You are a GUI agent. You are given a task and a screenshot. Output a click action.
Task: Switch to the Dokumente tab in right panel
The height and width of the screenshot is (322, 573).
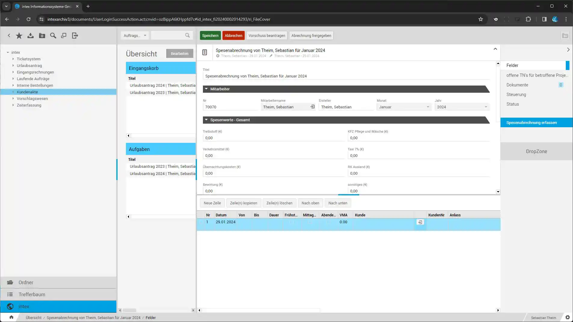click(x=517, y=85)
